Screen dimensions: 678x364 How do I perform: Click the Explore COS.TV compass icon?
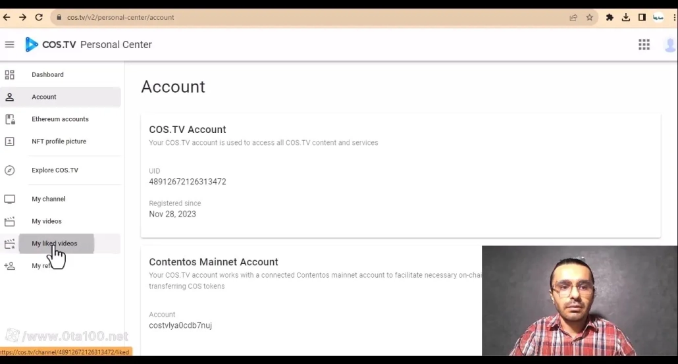pyautogui.click(x=10, y=170)
